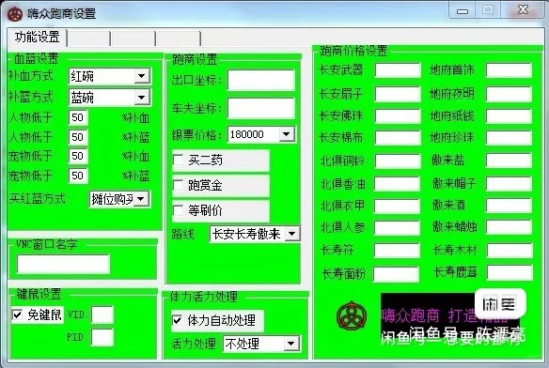Click the 嗨众跑商 title bar app icon
The height and width of the screenshot is (368, 549).
pyautogui.click(x=14, y=14)
